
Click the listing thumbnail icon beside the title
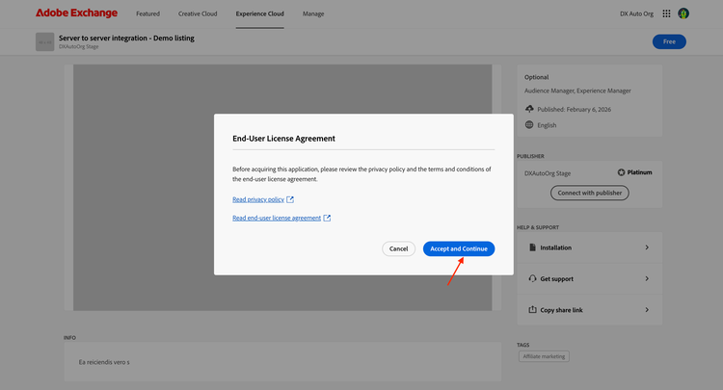[x=44, y=42]
